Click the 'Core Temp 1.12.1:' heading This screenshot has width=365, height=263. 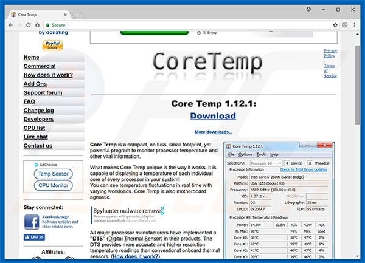[214, 104]
